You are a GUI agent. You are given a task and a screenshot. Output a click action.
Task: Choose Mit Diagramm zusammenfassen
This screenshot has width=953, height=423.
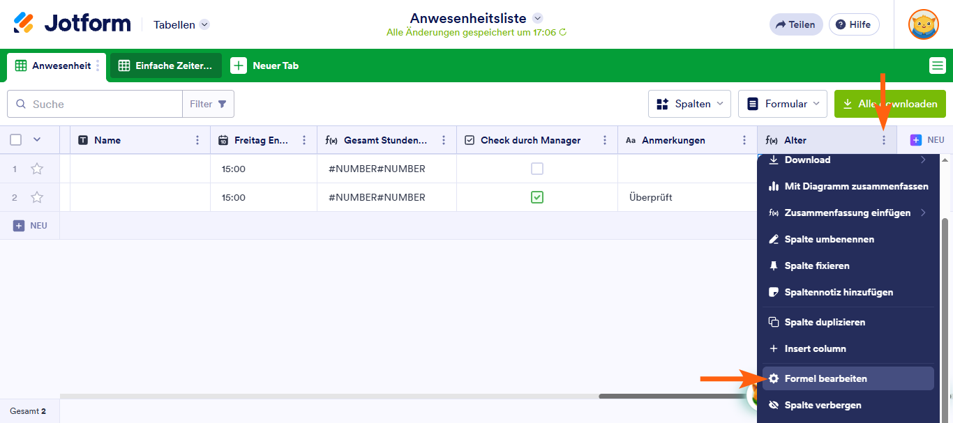tap(848, 186)
